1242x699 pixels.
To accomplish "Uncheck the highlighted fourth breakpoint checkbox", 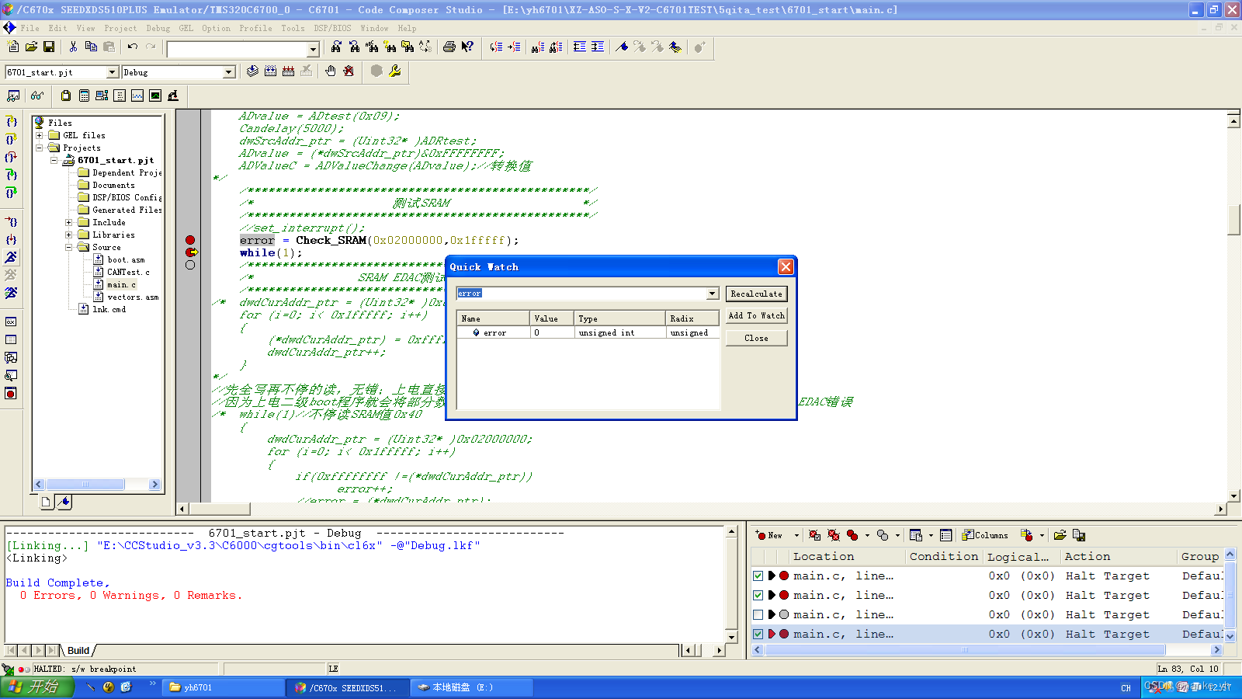I will [758, 635].
